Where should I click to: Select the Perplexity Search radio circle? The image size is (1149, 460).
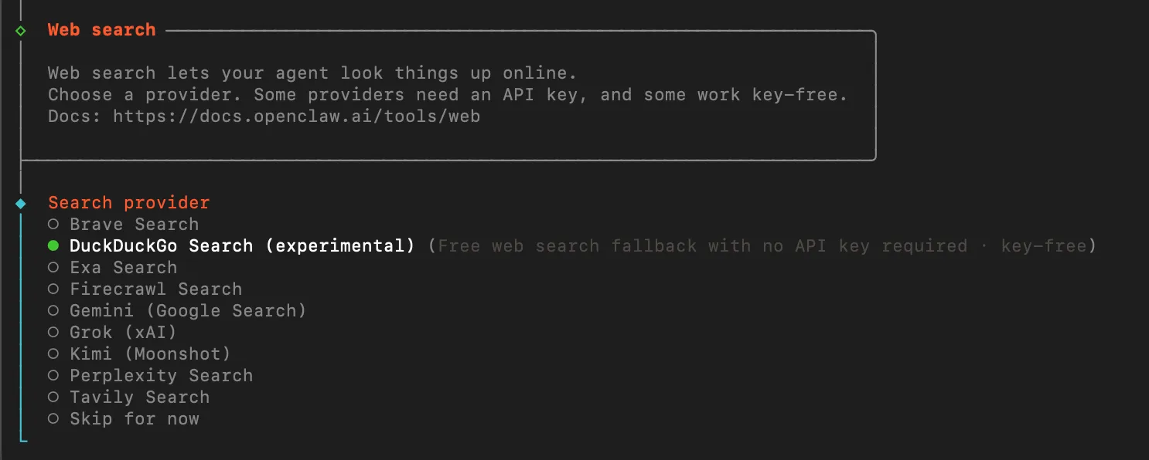click(x=53, y=376)
